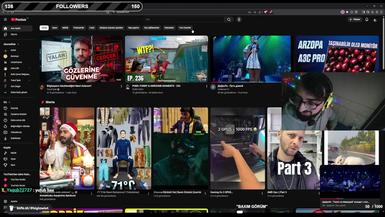This screenshot has height=217, width=385.
Task: Select Aksiyon-macera oyunları chip
Action: [x=111, y=28]
